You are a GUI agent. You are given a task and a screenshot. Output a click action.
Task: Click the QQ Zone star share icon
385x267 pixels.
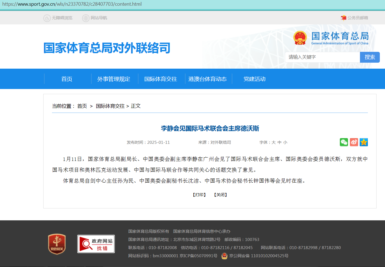[x=364, y=142]
